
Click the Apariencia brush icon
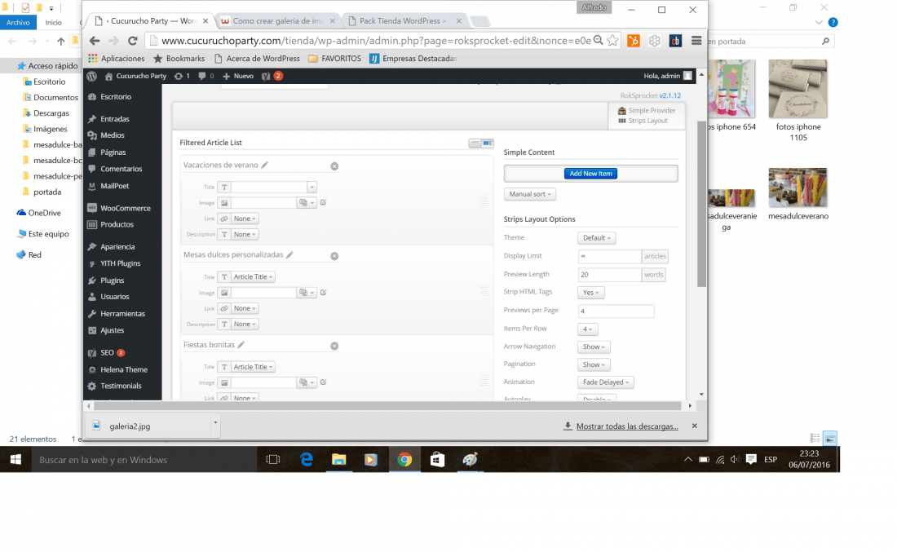pos(92,246)
